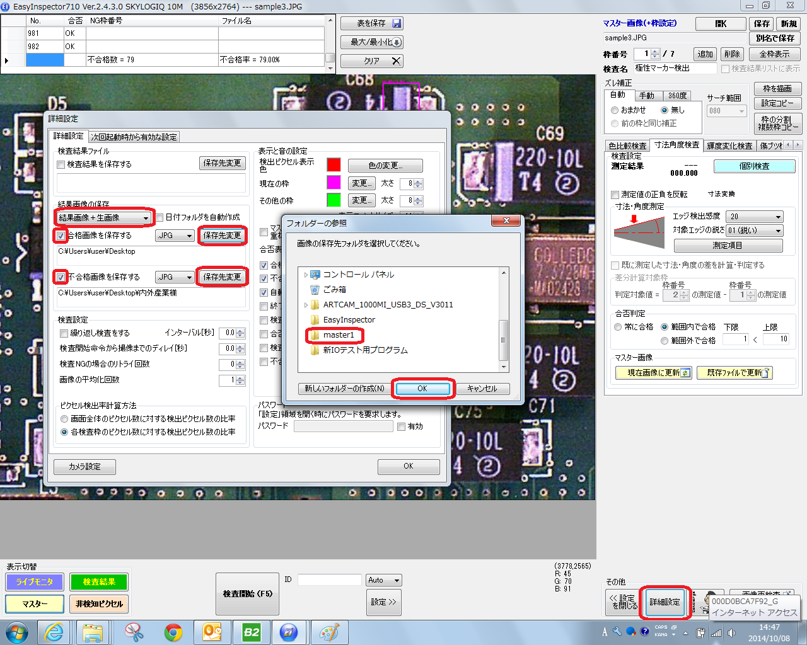Open JPG format dropdown for 合格画像
The width and height of the screenshot is (807, 645).
click(175, 235)
